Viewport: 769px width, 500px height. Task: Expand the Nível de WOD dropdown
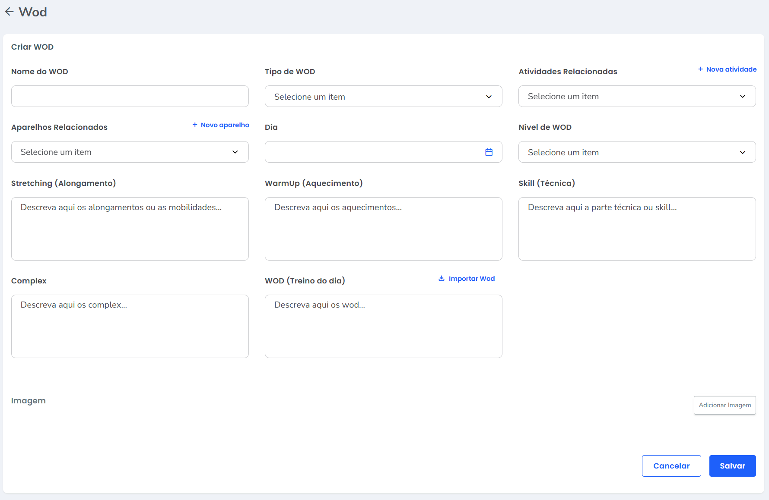[637, 152]
